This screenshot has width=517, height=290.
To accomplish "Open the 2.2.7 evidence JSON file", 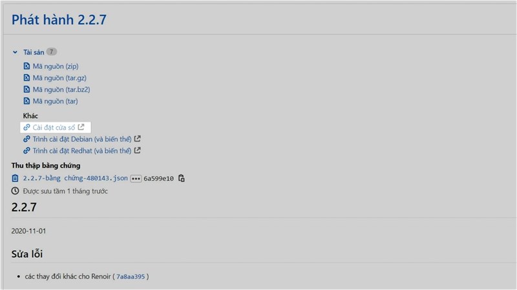I will click(75, 178).
